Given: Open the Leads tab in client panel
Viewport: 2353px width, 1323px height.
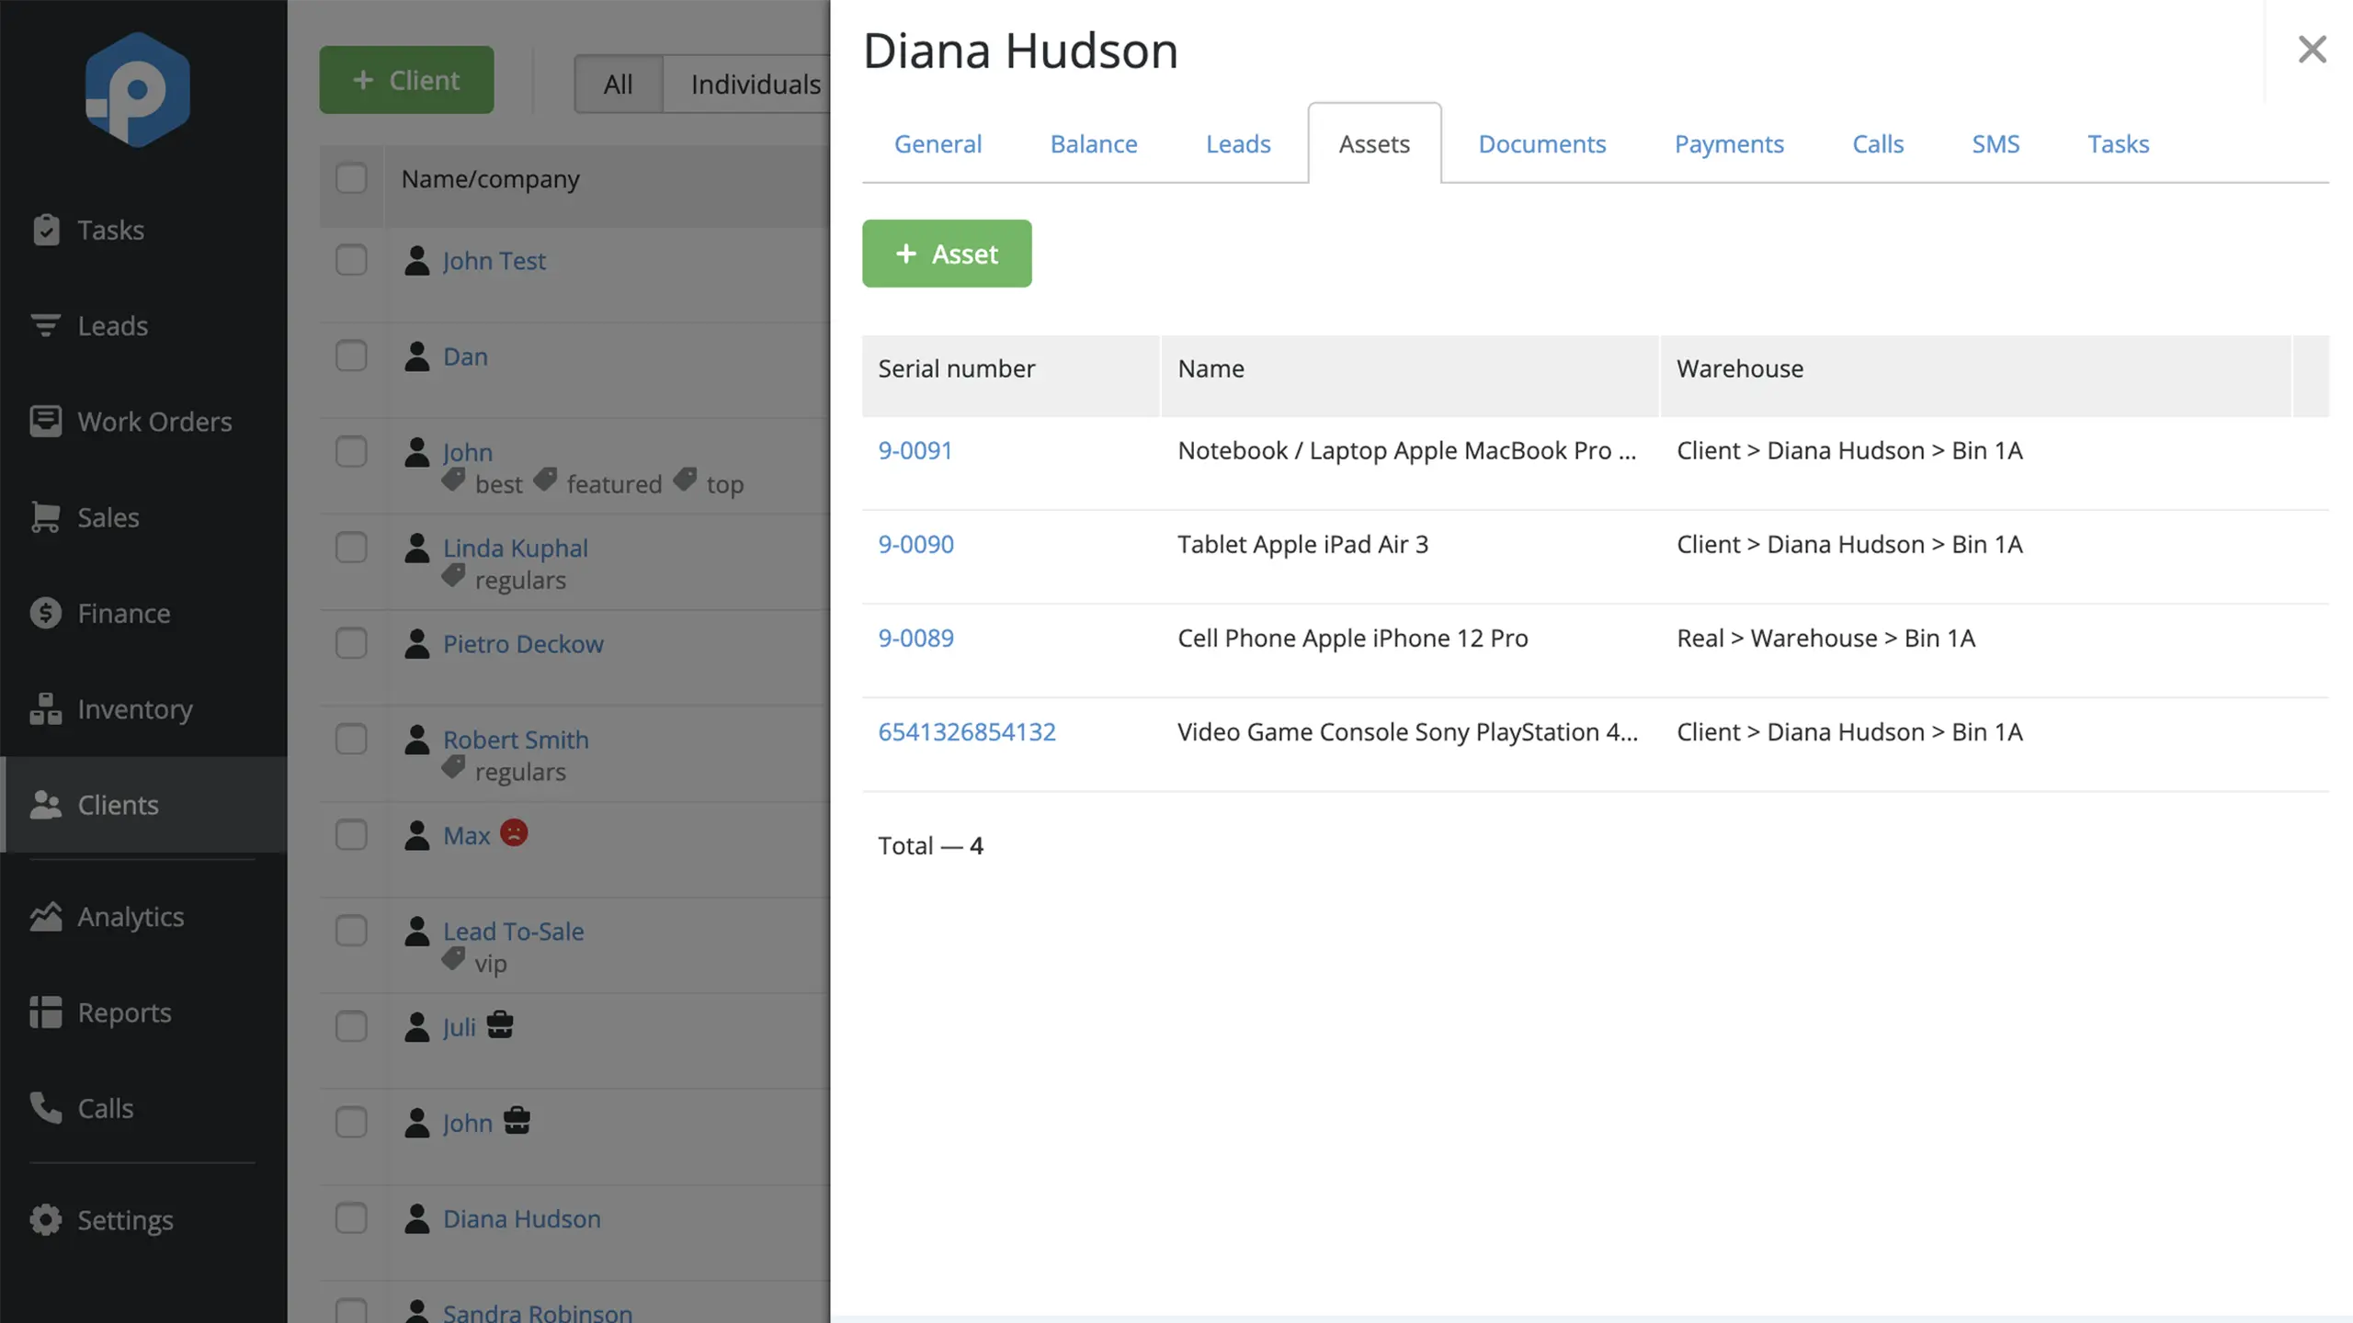Looking at the screenshot, I should pos(1238,143).
